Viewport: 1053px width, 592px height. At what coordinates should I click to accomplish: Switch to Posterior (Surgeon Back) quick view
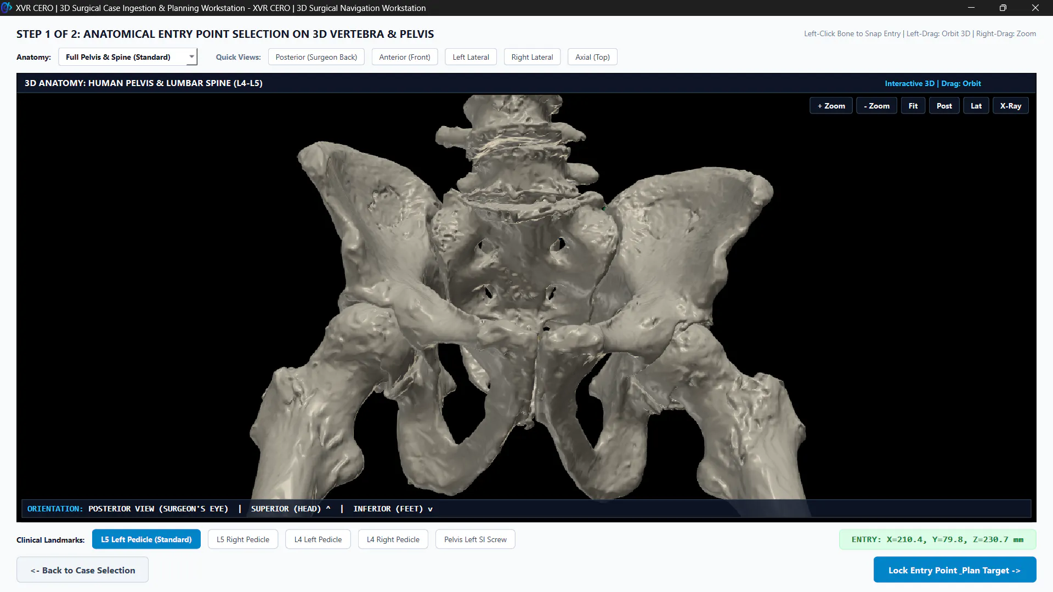click(316, 57)
